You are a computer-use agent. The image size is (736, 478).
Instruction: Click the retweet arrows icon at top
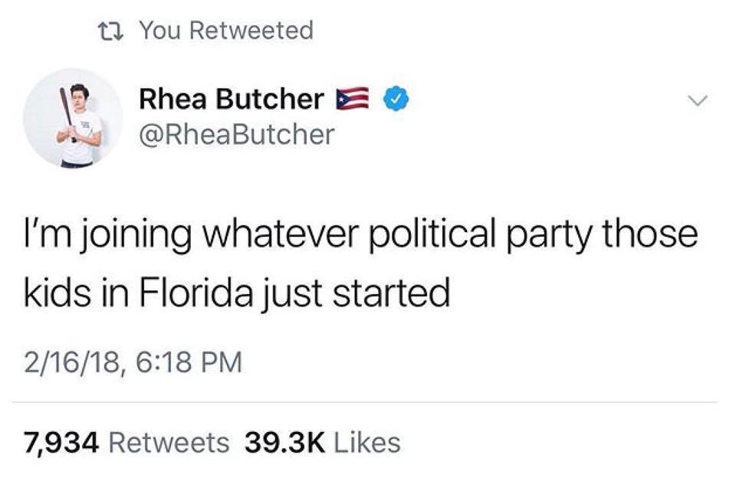tap(110, 31)
